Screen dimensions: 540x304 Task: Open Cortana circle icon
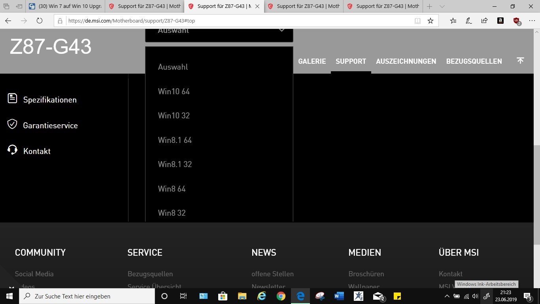[164, 296]
